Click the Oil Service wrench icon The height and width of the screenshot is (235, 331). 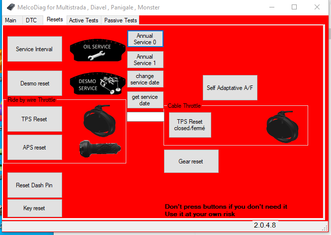pos(96,51)
